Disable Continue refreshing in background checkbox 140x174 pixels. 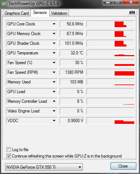pos(9,156)
